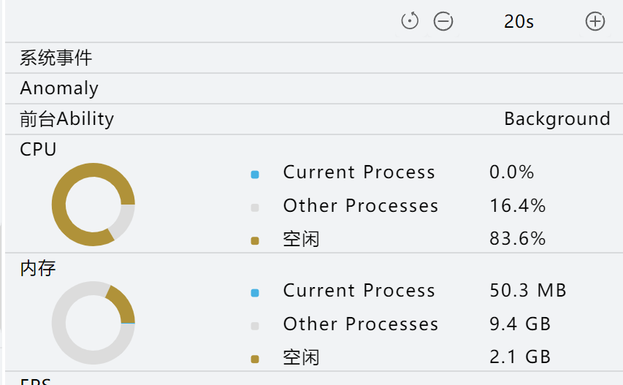Open the 内存 section header
This screenshot has height=385, width=623.
tap(38, 268)
